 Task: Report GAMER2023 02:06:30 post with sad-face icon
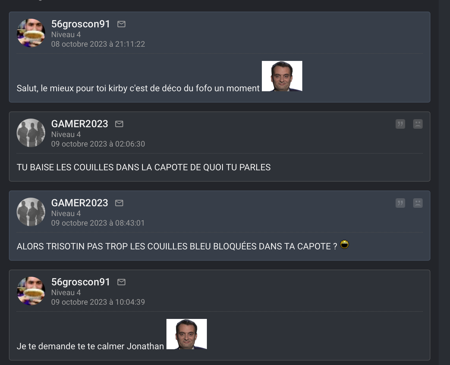click(x=418, y=124)
